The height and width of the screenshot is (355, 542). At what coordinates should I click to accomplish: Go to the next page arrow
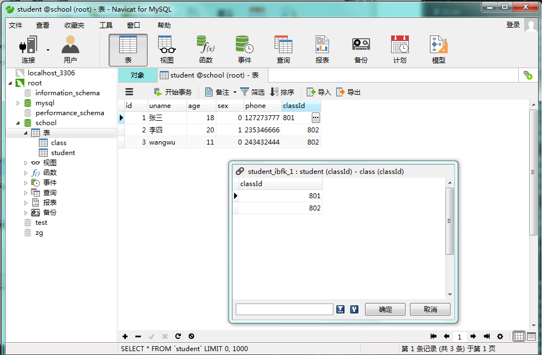pyautogui.click(x=473, y=336)
